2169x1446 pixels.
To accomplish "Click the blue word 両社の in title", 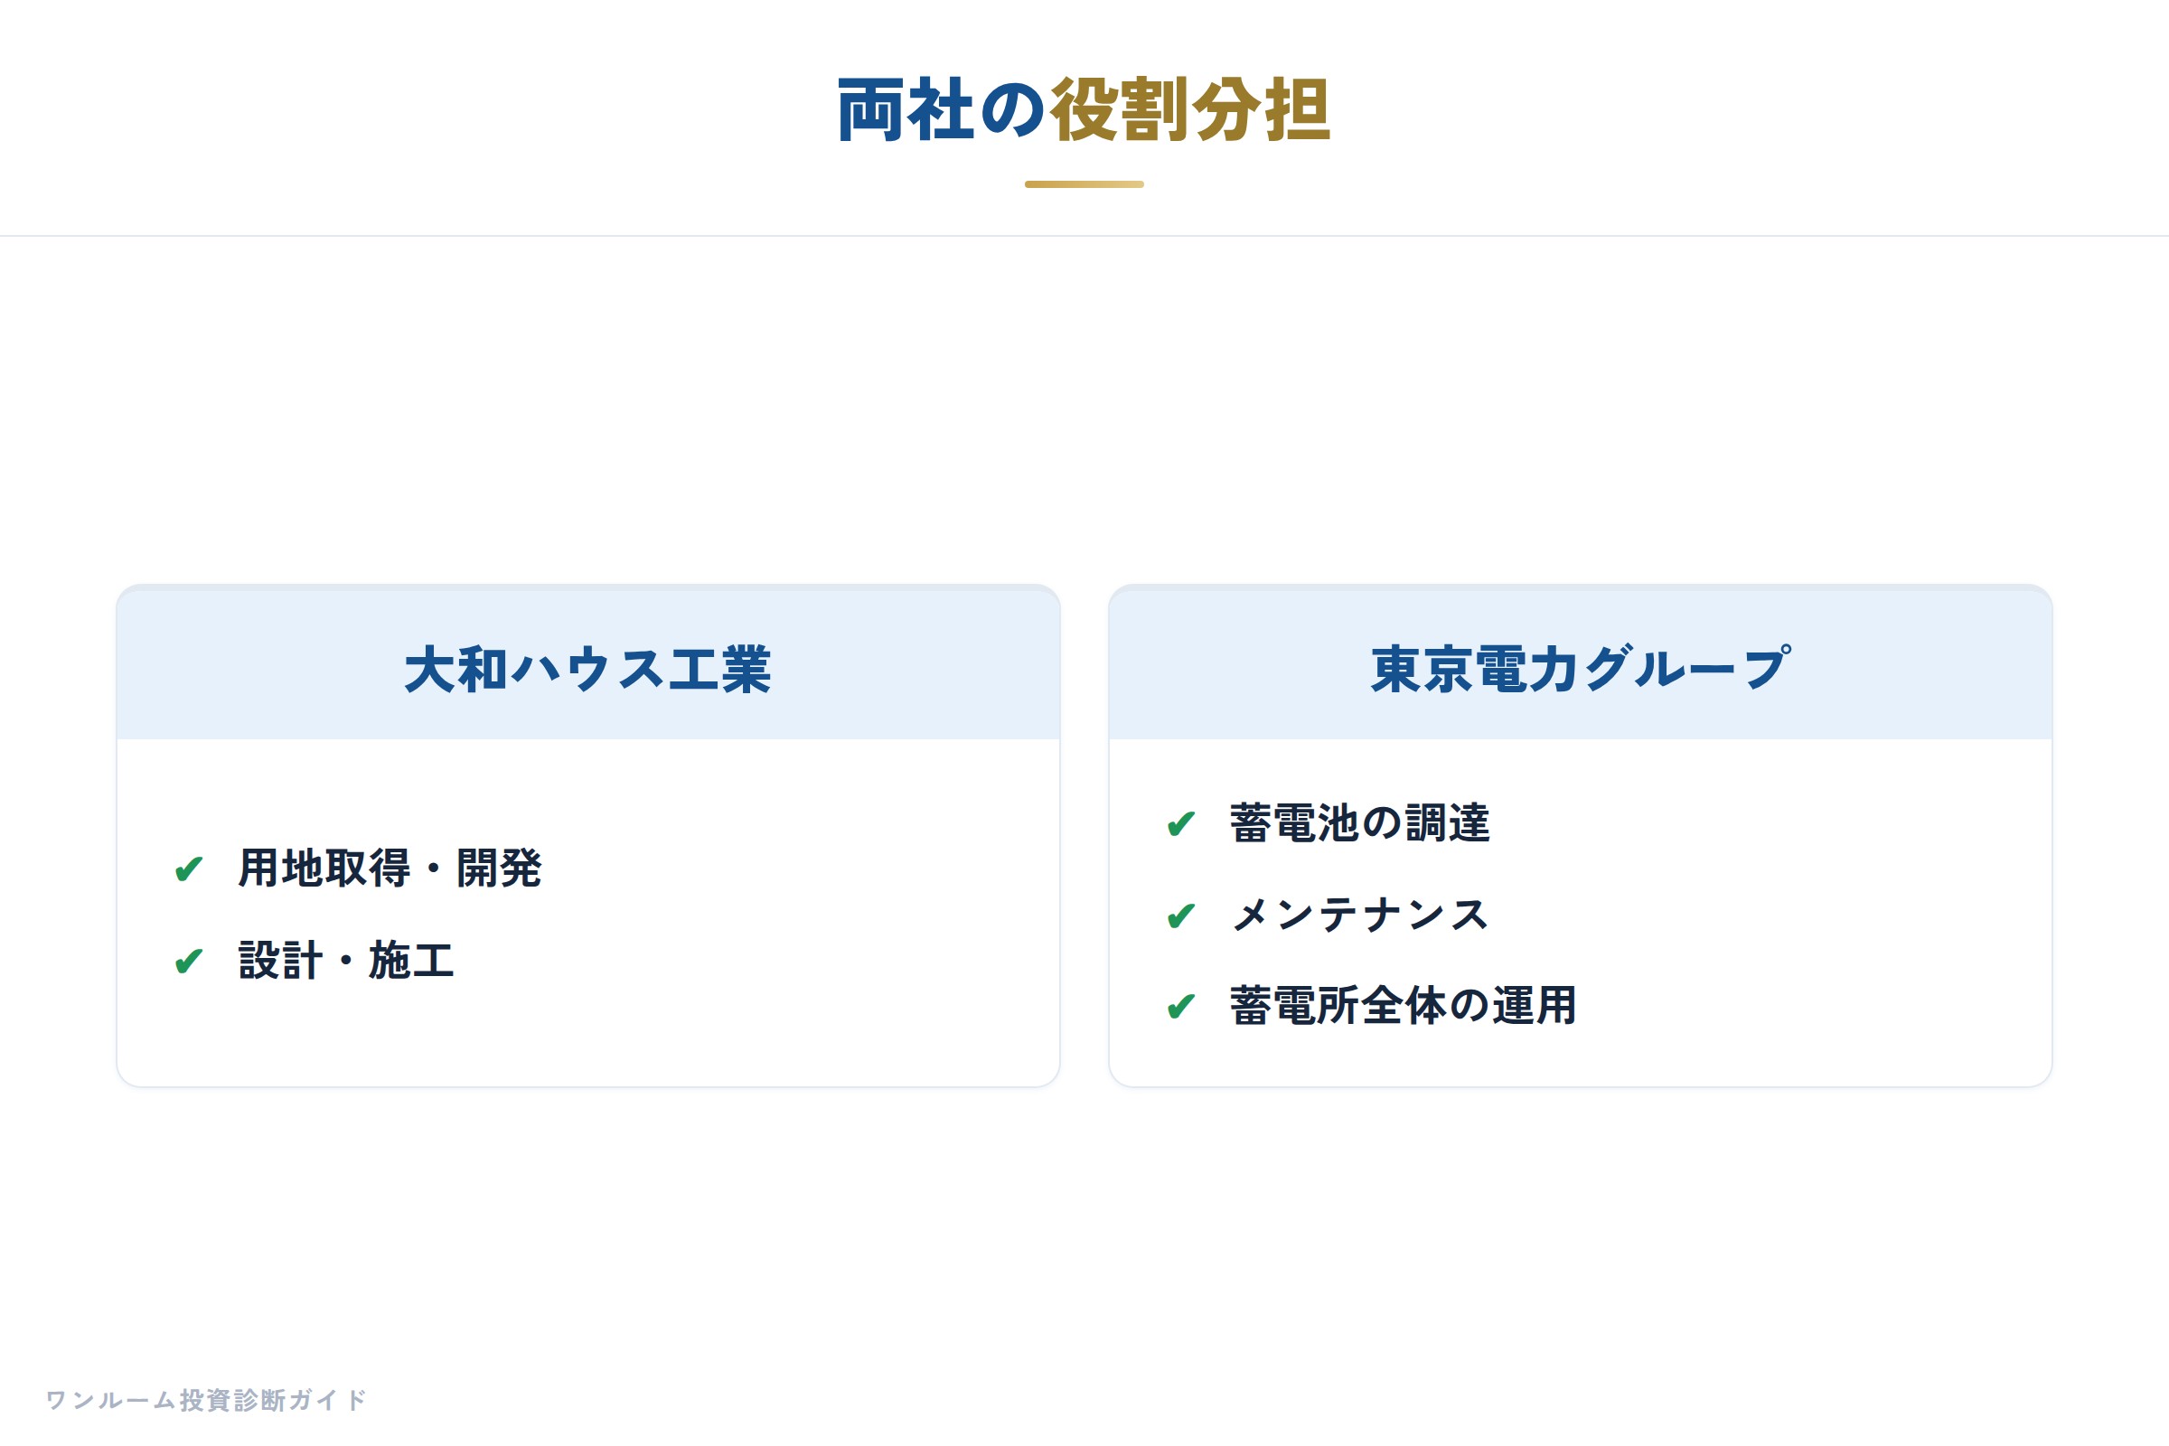I will point(942,110).
